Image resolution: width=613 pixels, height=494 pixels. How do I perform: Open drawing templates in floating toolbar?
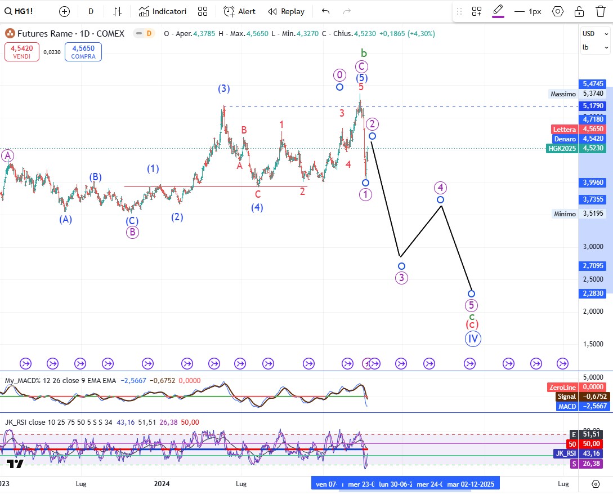[477, 11]
